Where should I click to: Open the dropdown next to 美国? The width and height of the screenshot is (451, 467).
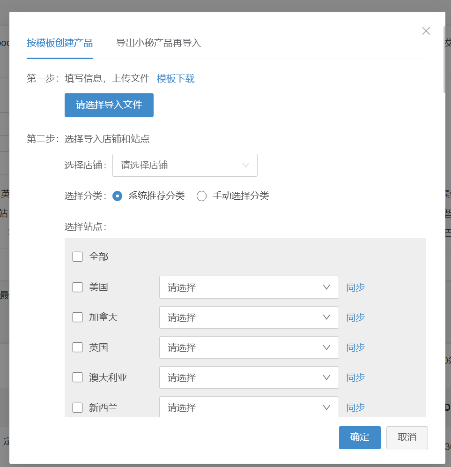[249, 287]
